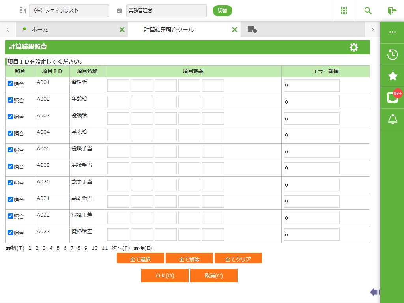The width and height of the screenshot is (404, 303).
Task: Open notifications bell icon
Action: [393, 119]
